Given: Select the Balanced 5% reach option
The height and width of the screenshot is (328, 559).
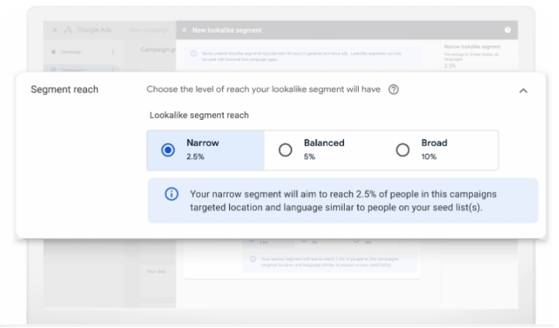Looking at the screenshot, I should pos(285,150).
